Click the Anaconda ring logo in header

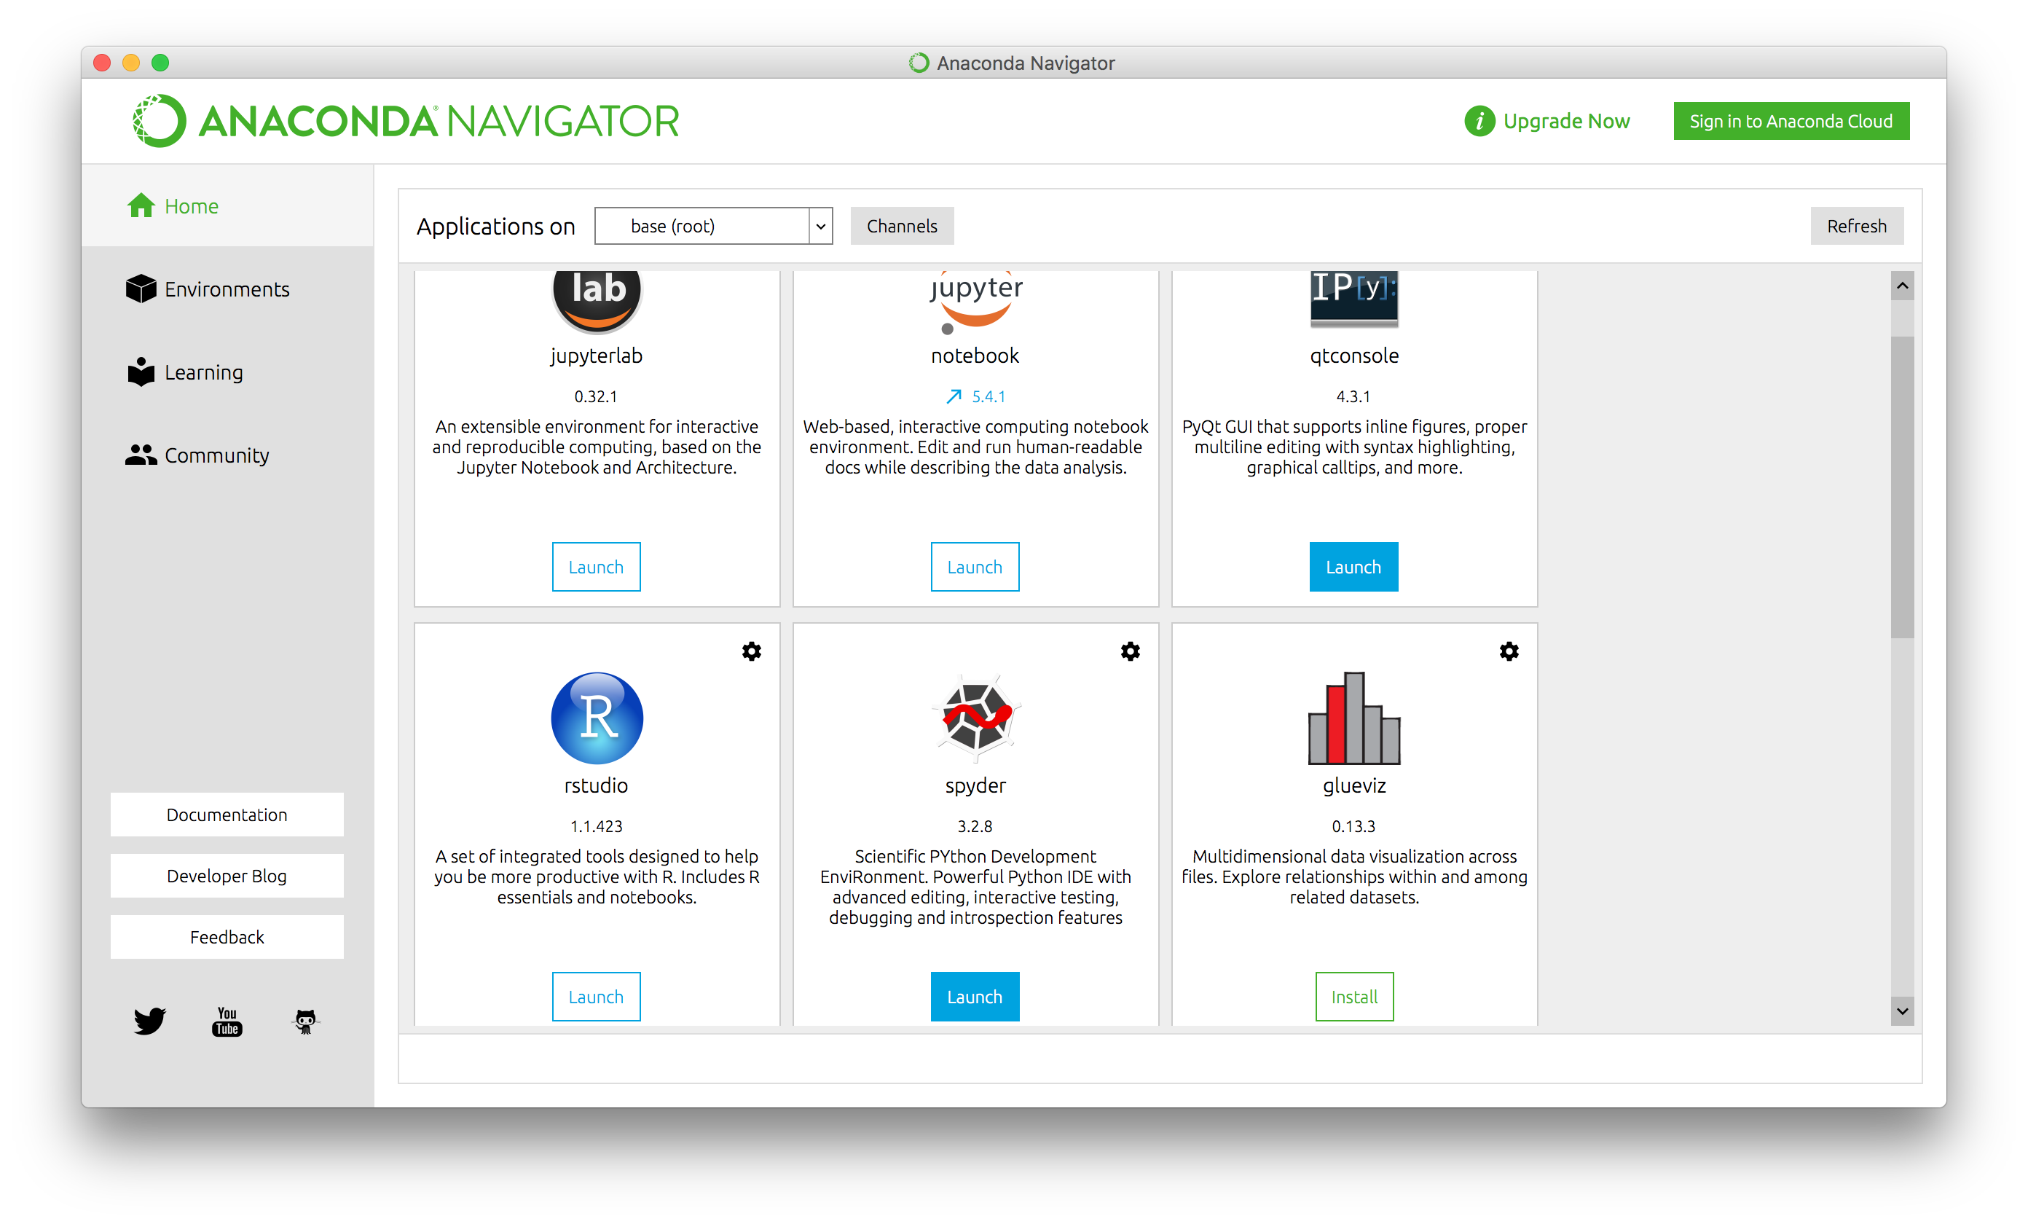[x=159, y=121]
